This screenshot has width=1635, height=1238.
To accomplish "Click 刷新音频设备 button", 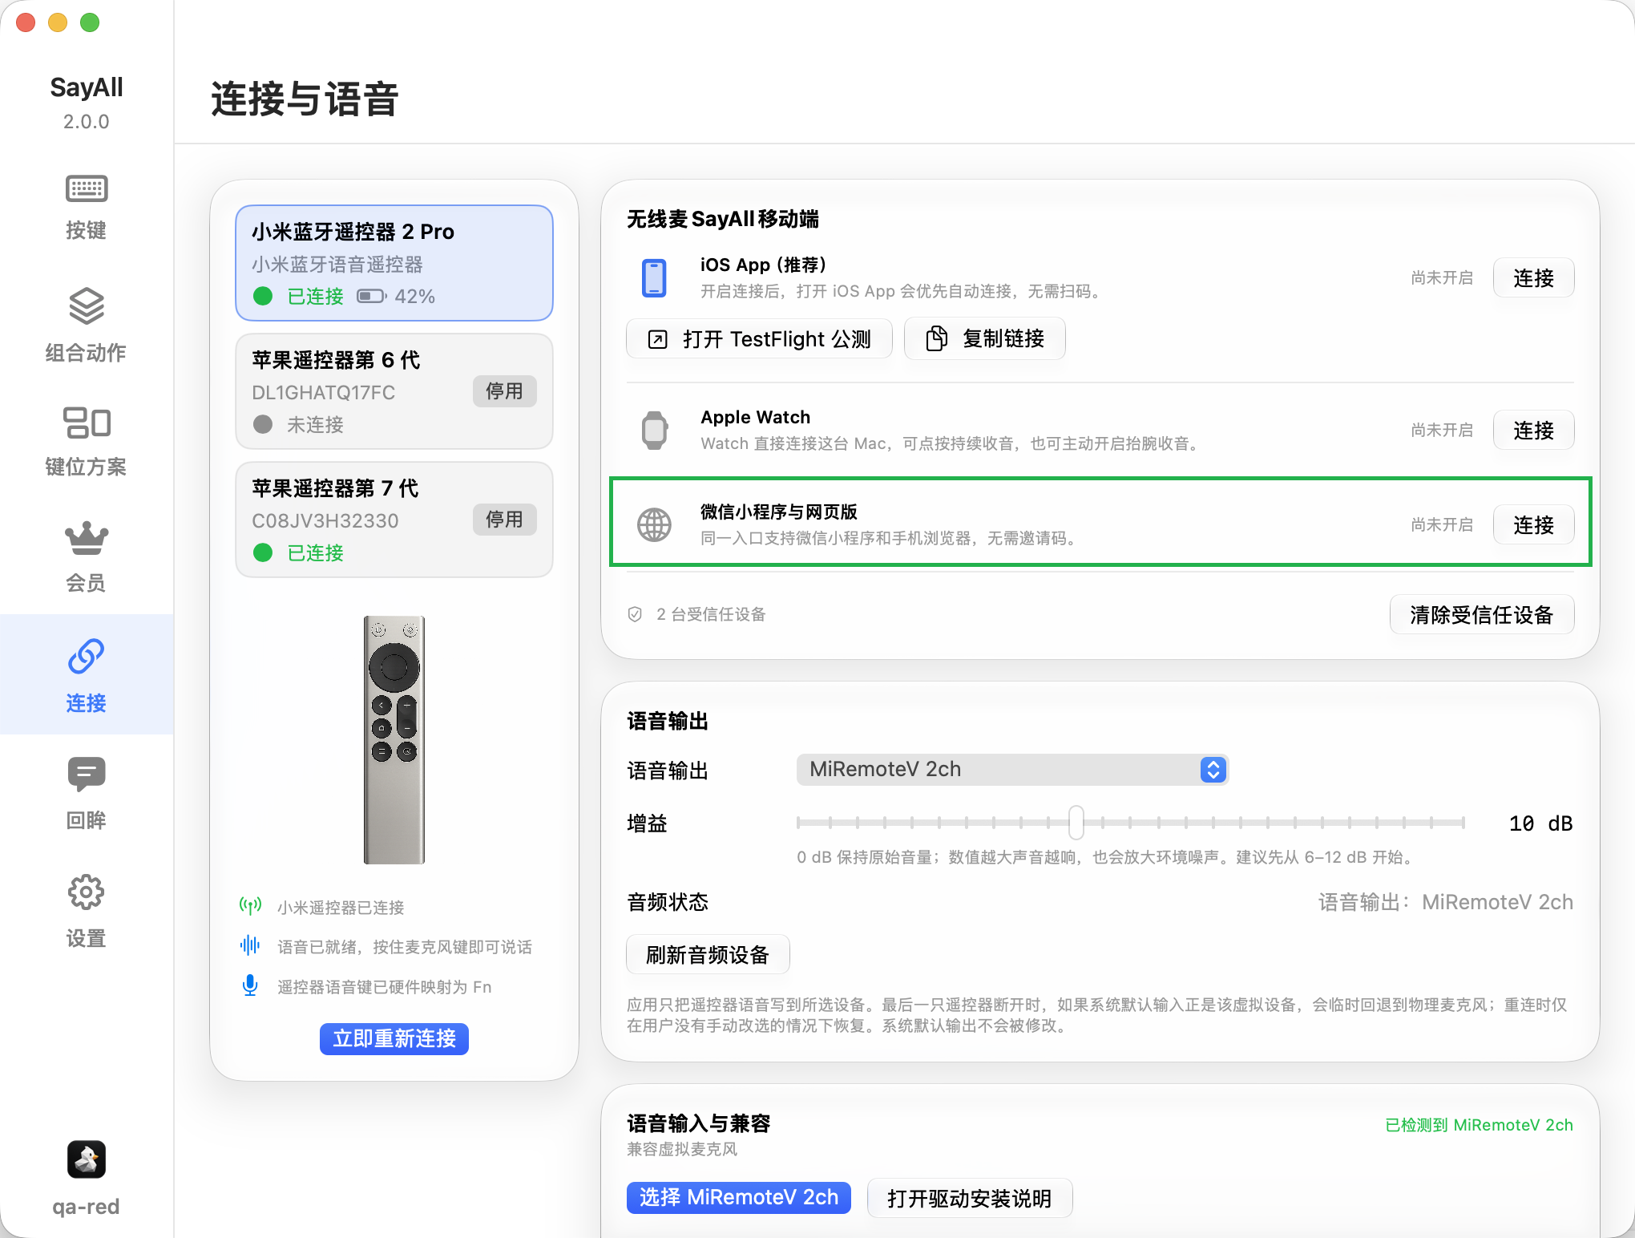I will click(x=708, y=954).
